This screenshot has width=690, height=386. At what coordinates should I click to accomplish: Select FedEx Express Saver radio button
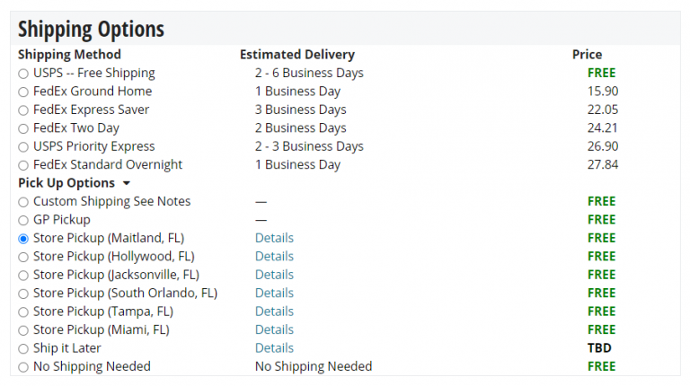tap(23, 110)
